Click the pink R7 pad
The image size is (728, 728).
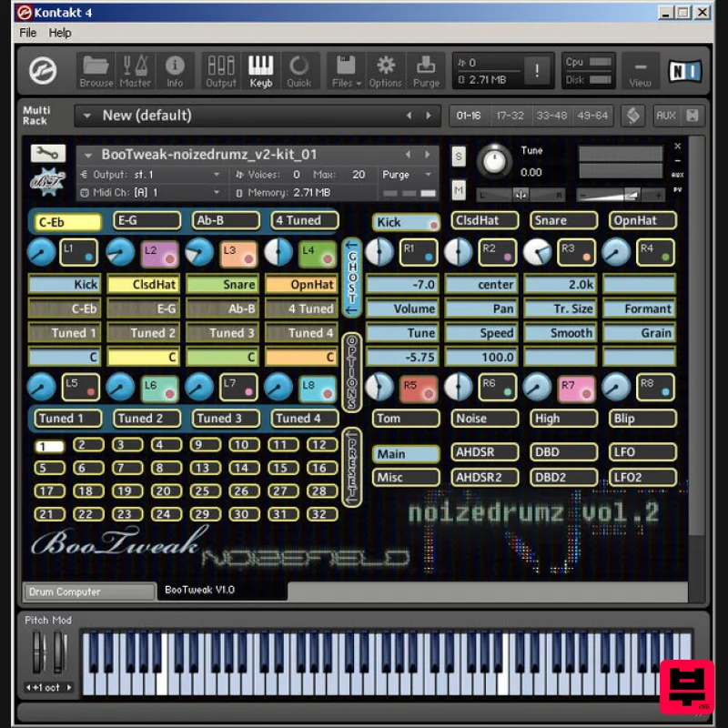point(576,388)
